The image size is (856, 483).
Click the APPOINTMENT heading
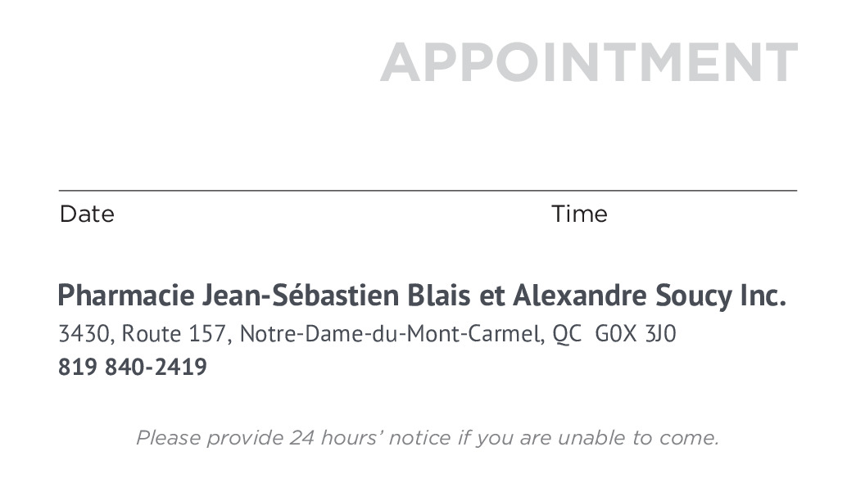pos(588,62)
